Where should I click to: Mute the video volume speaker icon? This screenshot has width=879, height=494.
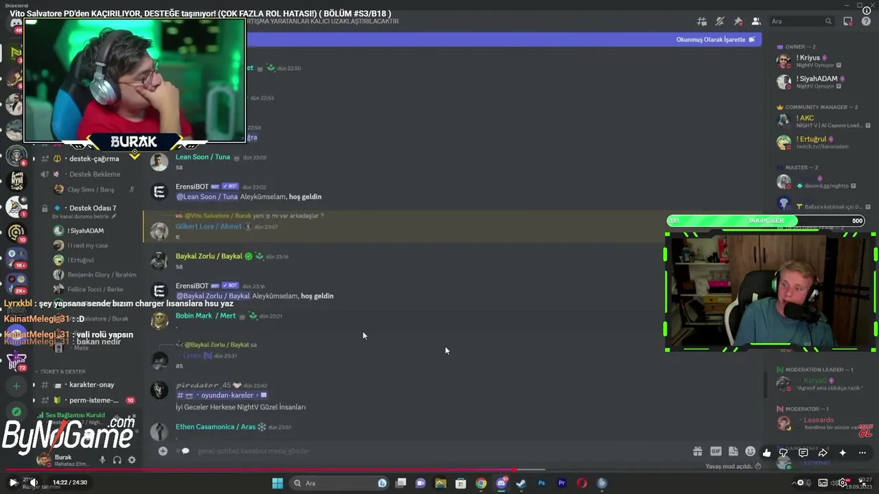click(x=33, y=482)
